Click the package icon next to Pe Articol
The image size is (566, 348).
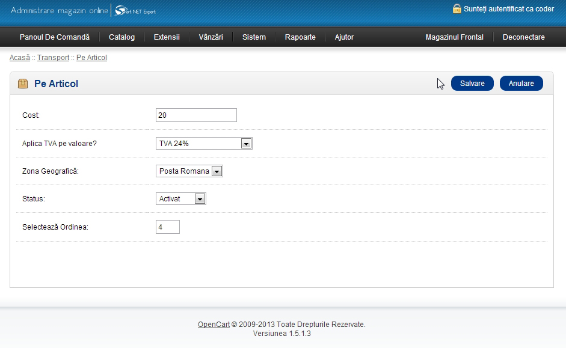click(23, 84)
